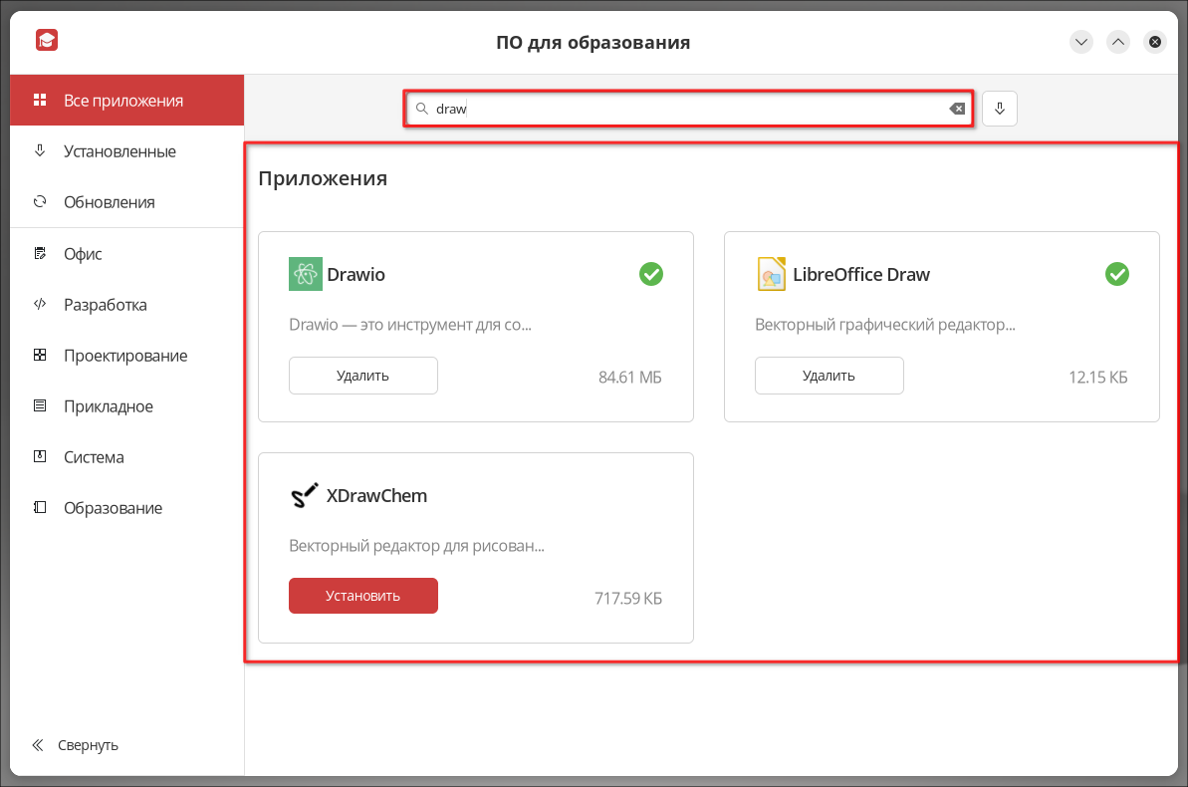Install XDrawChem with the Установить button
Viewport: 1188px width, 787px height.
(x=362, y=596)
